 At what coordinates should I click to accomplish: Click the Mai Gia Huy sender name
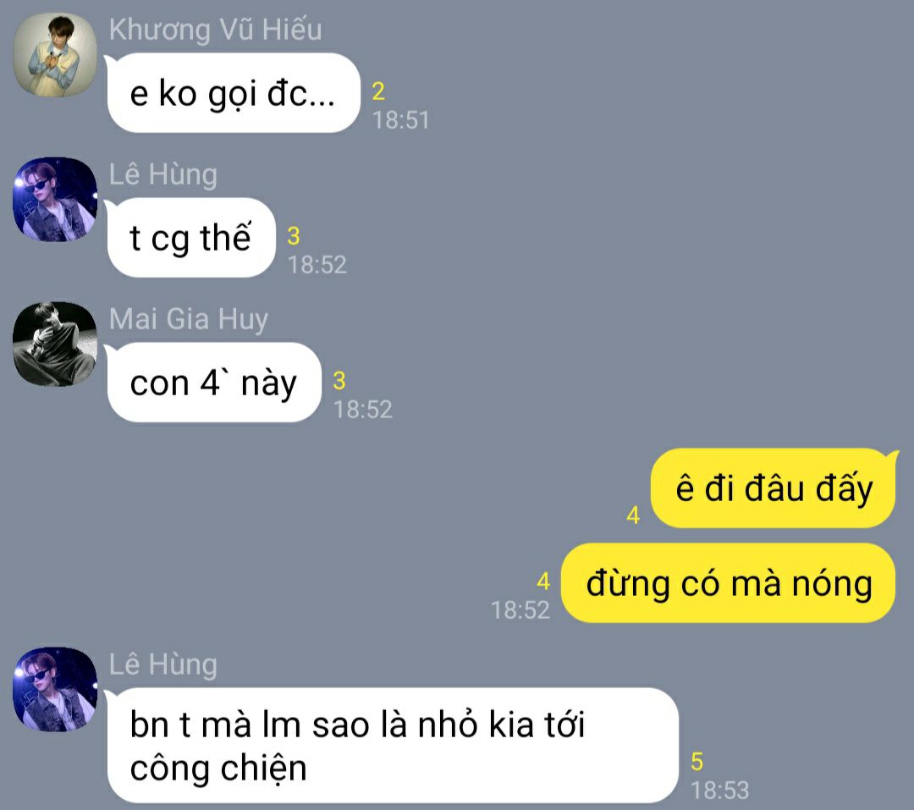pos(188,319)
